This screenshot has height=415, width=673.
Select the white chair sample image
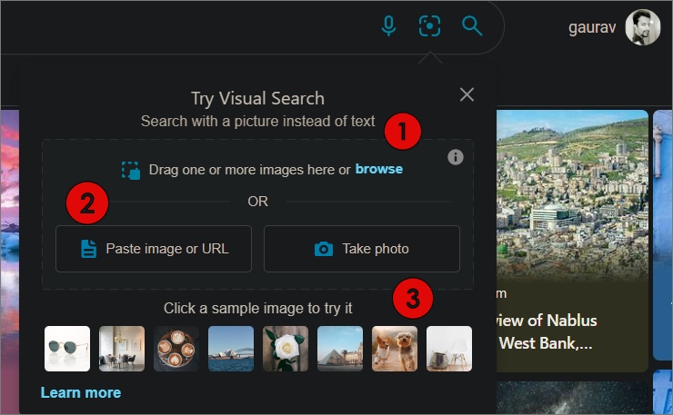click(449, 349)
